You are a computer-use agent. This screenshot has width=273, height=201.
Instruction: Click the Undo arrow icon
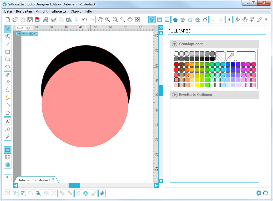pos(84,20)
